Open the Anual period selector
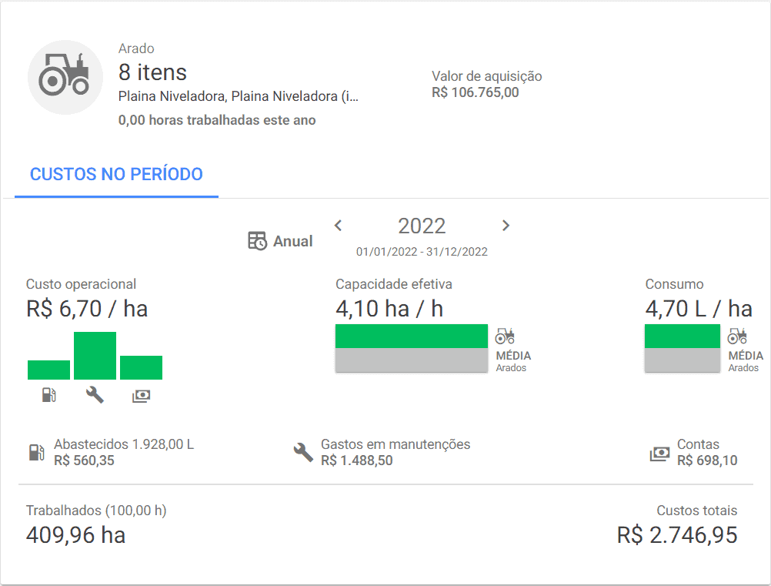Viewport: 771px width, 586px height. point(292,241)
